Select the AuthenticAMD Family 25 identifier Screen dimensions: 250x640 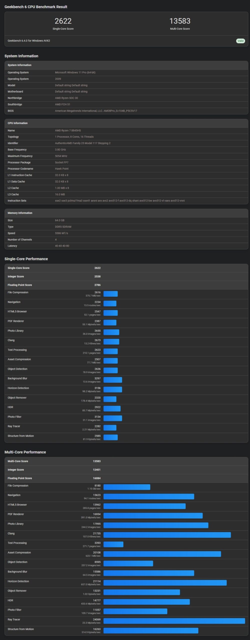[83, 143]
